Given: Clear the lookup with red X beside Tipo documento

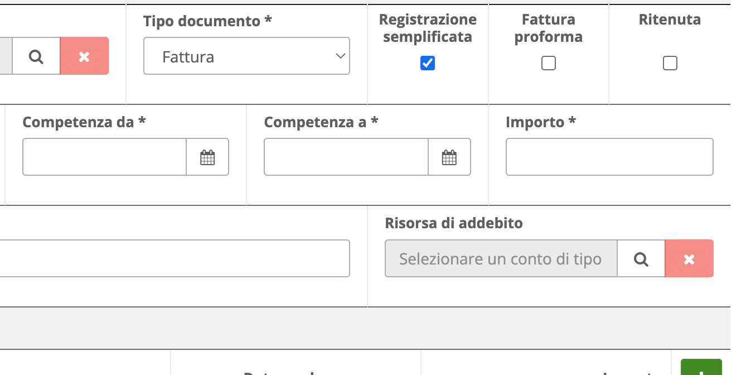Looking at the screenshot, I should 84,56.
